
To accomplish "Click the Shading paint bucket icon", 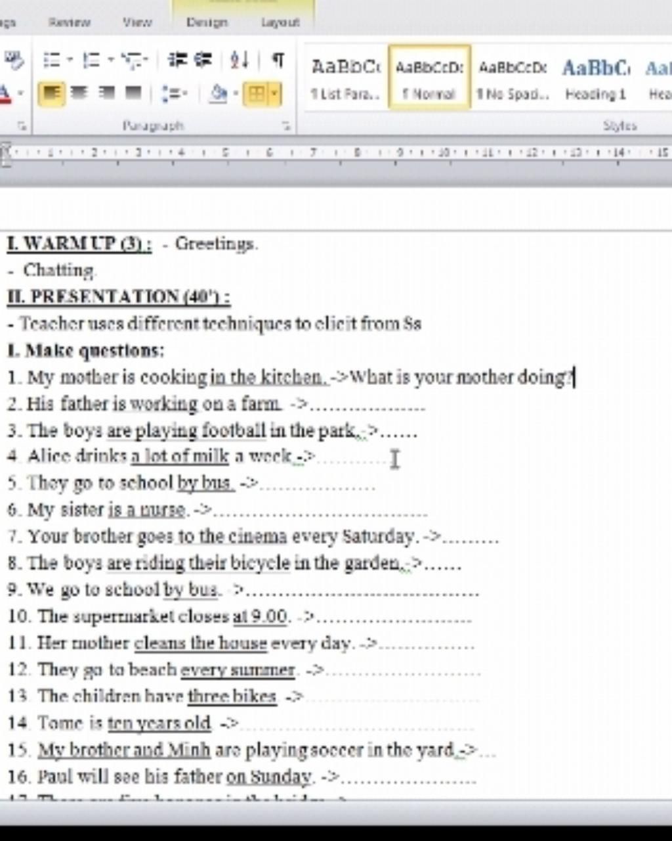I will tap(218, 95).
